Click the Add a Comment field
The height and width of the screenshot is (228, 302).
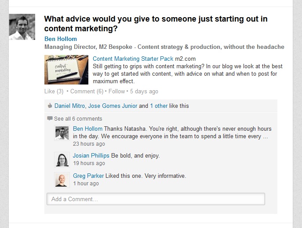coord(156,199)
